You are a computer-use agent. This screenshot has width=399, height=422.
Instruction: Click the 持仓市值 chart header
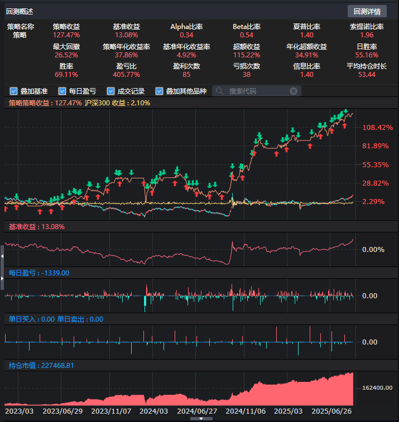coord(41,366)
